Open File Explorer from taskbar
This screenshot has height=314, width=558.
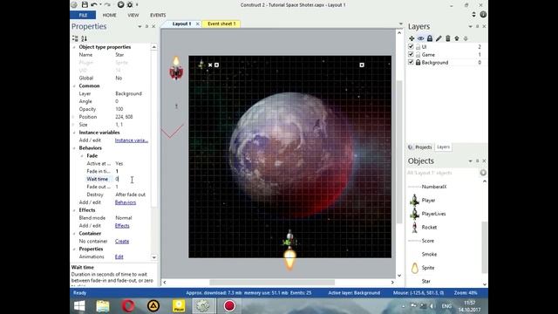point(103,306)
